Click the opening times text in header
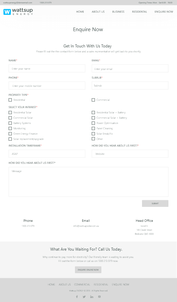The height and width of the screenshot is (302, 177). click(155, 3)
